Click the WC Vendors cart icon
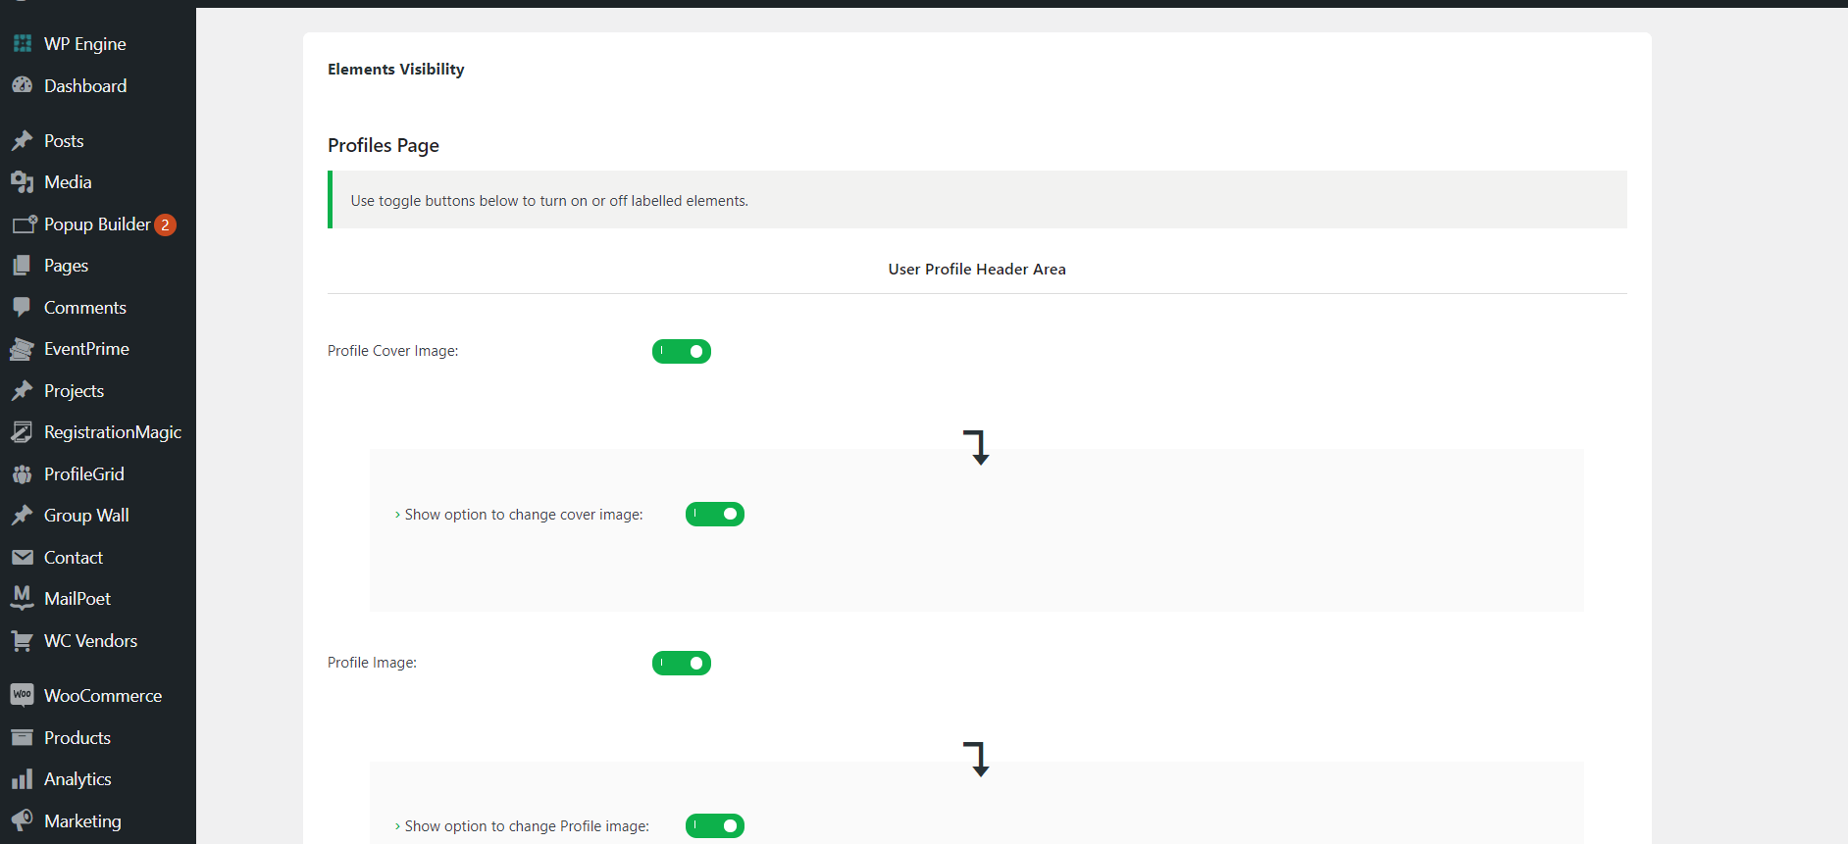Viewport: 1848px width, 844px height. tap(22, 641)
